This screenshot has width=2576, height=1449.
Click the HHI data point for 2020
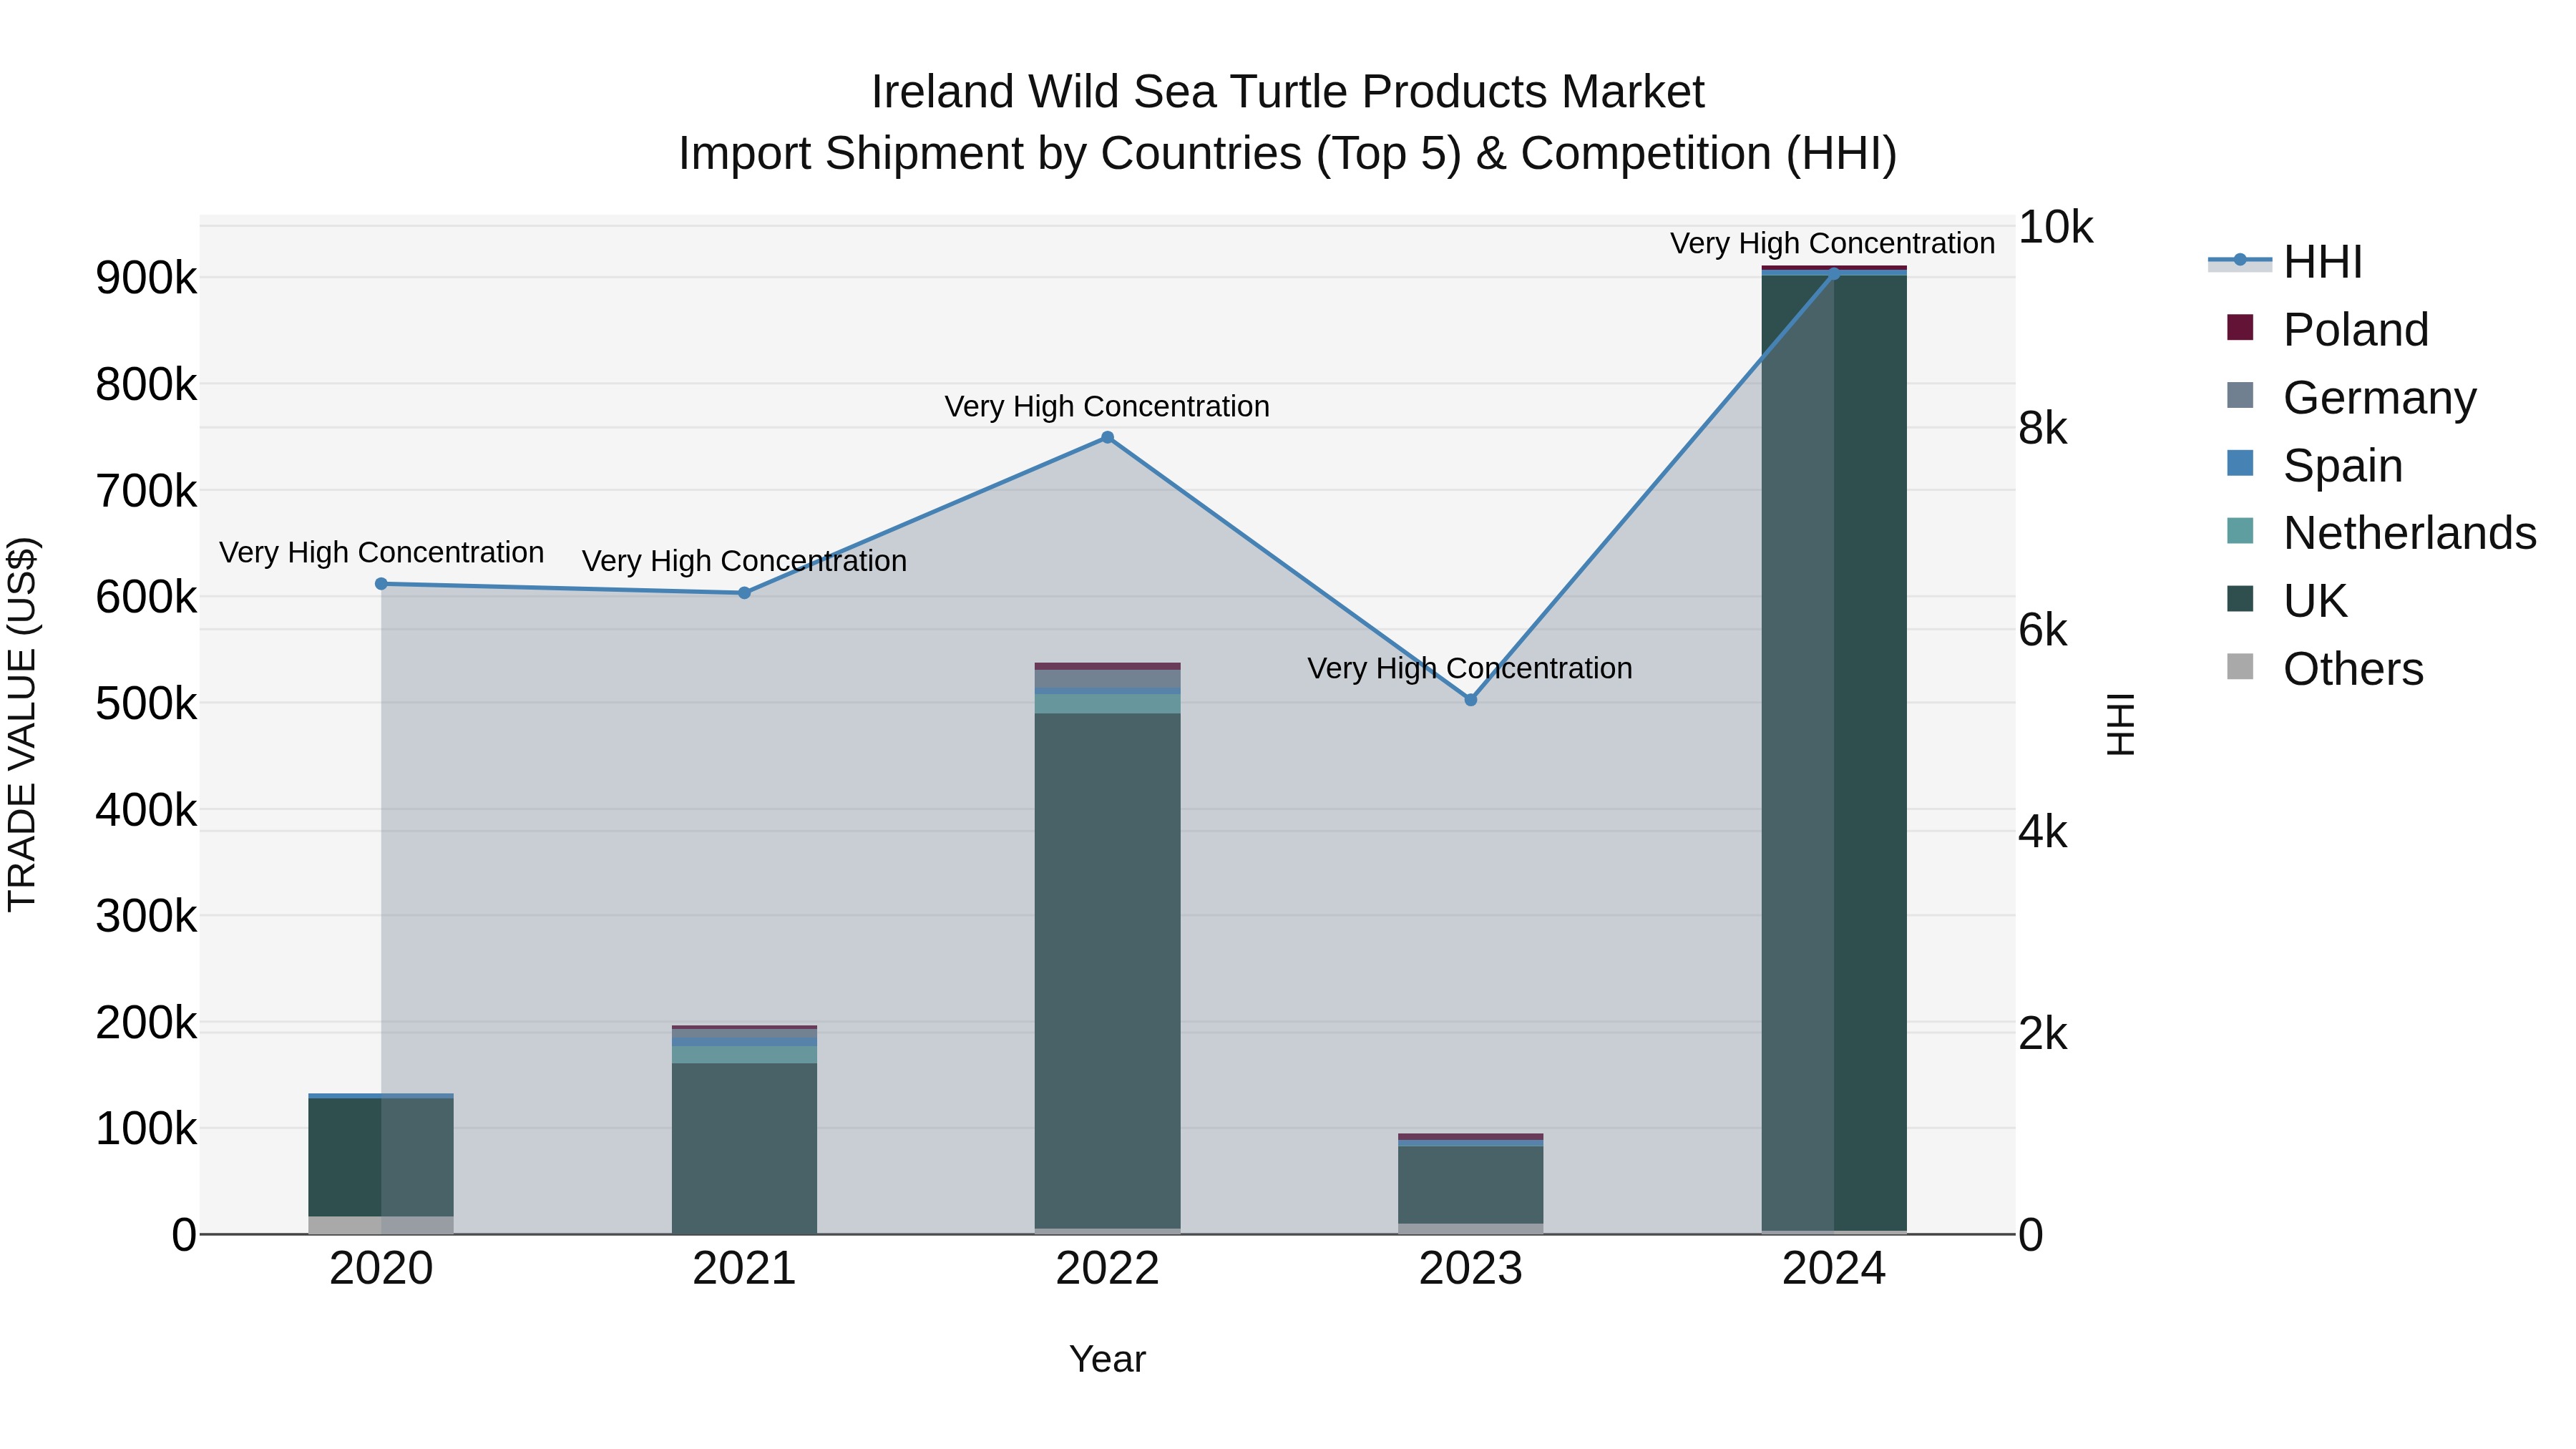(x=381, y=584)
